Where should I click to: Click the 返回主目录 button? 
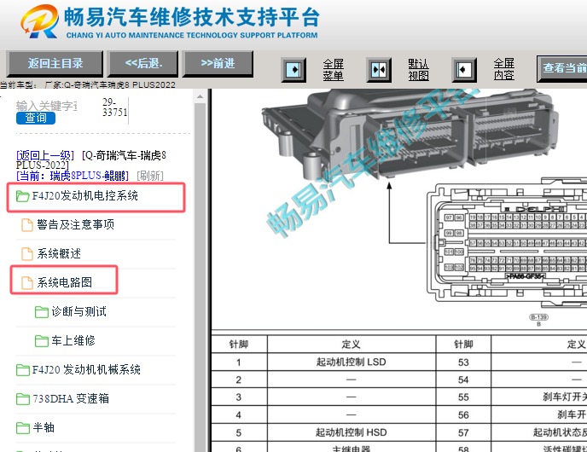55,64
